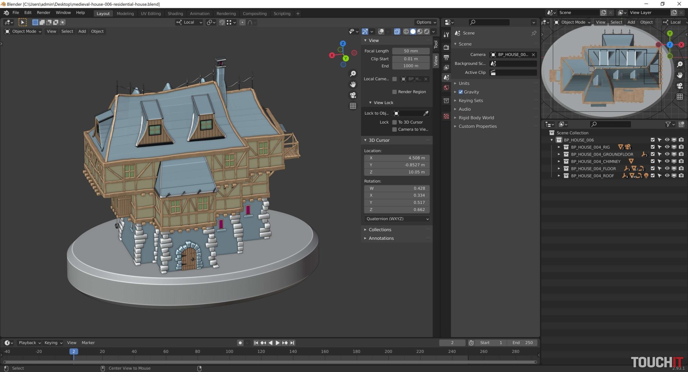Image resolution: width=688 pixels, height=372 pixels.
Task: Open the World properties tab icon
Action: tap(446, 88)
